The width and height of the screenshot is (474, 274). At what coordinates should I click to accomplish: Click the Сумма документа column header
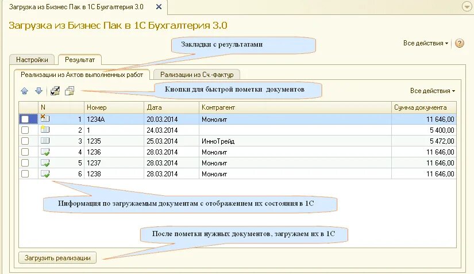click(424, 107)
